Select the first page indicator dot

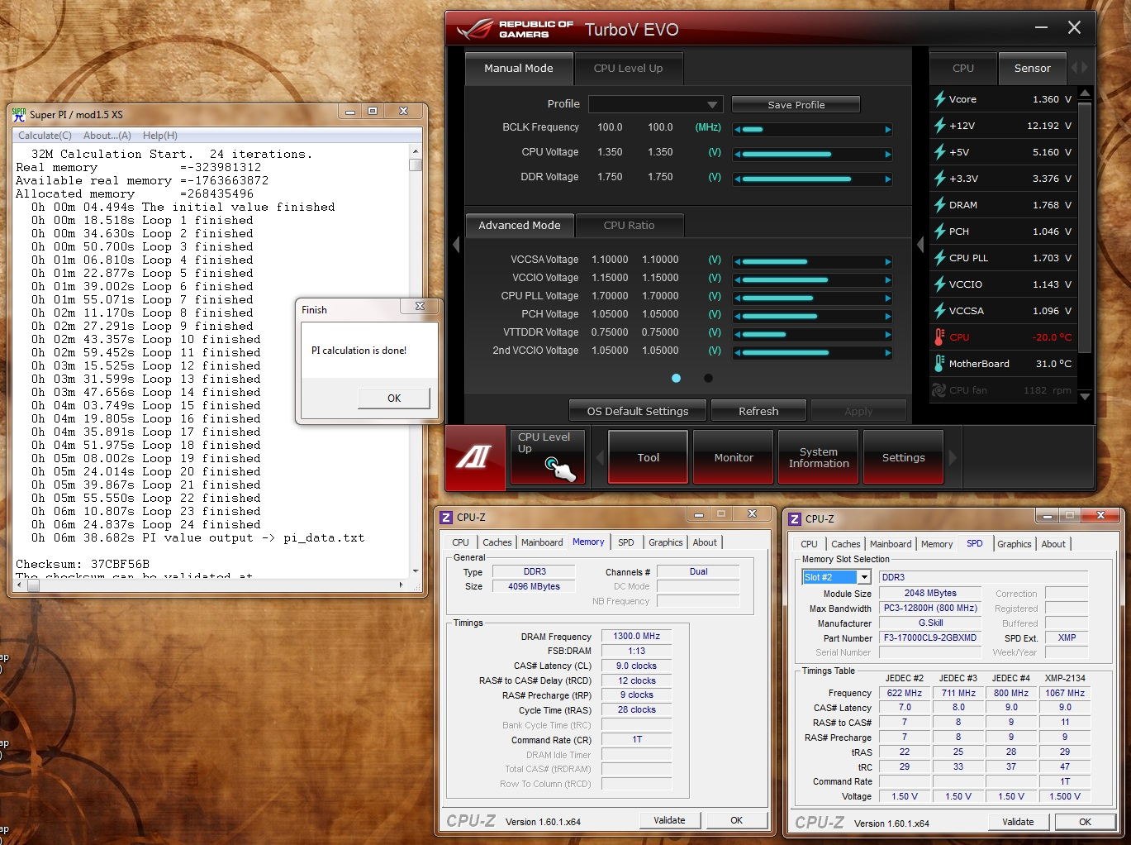[676, 378]
